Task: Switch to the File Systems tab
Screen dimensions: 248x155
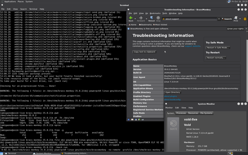Action: tap(206, 113)
